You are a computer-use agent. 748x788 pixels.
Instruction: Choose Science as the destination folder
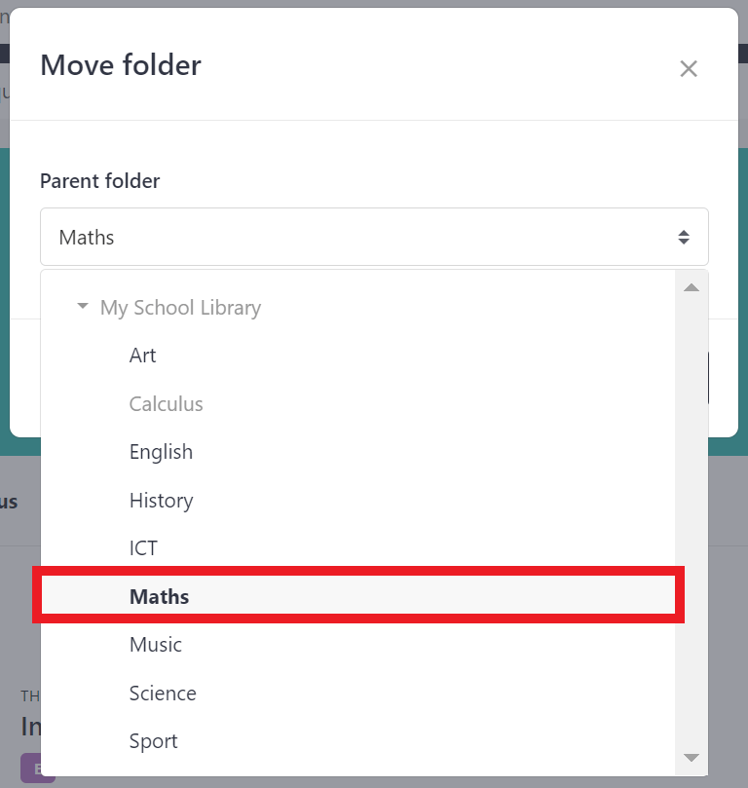coord(163,693)
